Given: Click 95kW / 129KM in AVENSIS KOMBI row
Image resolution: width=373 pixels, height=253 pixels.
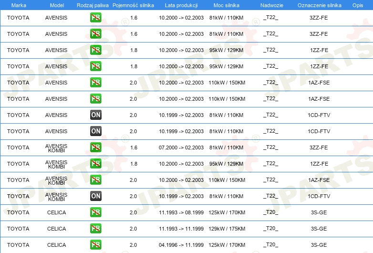Looking at the screenshot, I should 227,164.
